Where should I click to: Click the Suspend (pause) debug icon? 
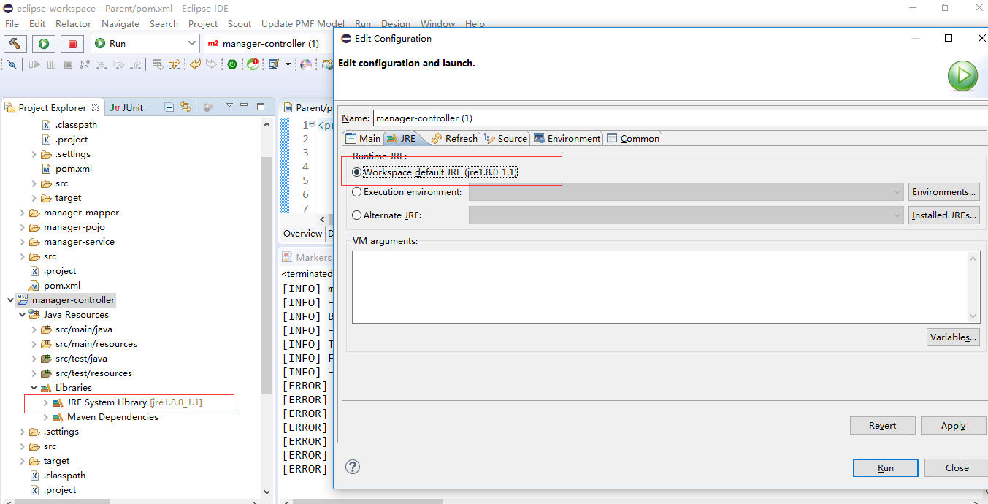tap(51, 64)
